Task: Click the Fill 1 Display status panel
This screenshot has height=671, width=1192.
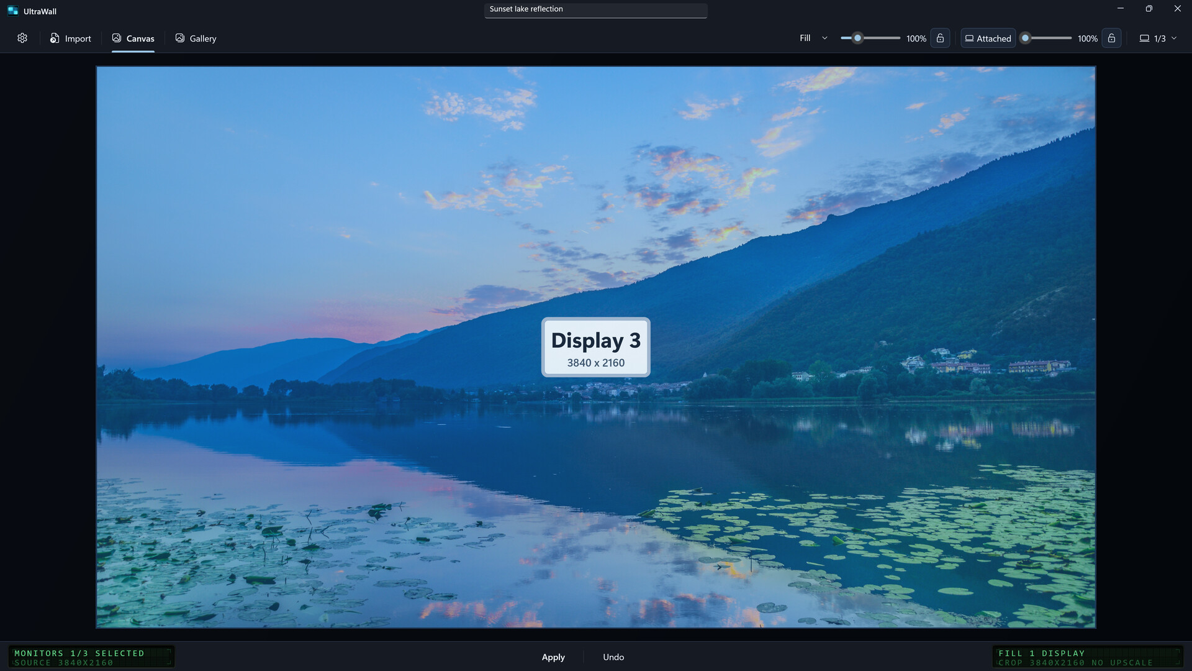Action: [x=1087, y=657]
